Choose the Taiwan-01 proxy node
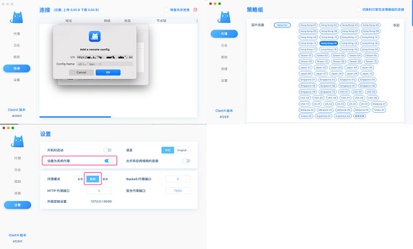This screenshot has width=413, height=249. coord(306,56)
